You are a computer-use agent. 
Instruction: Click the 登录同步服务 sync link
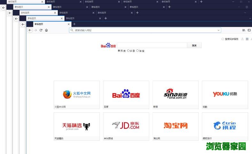(231, 39)
